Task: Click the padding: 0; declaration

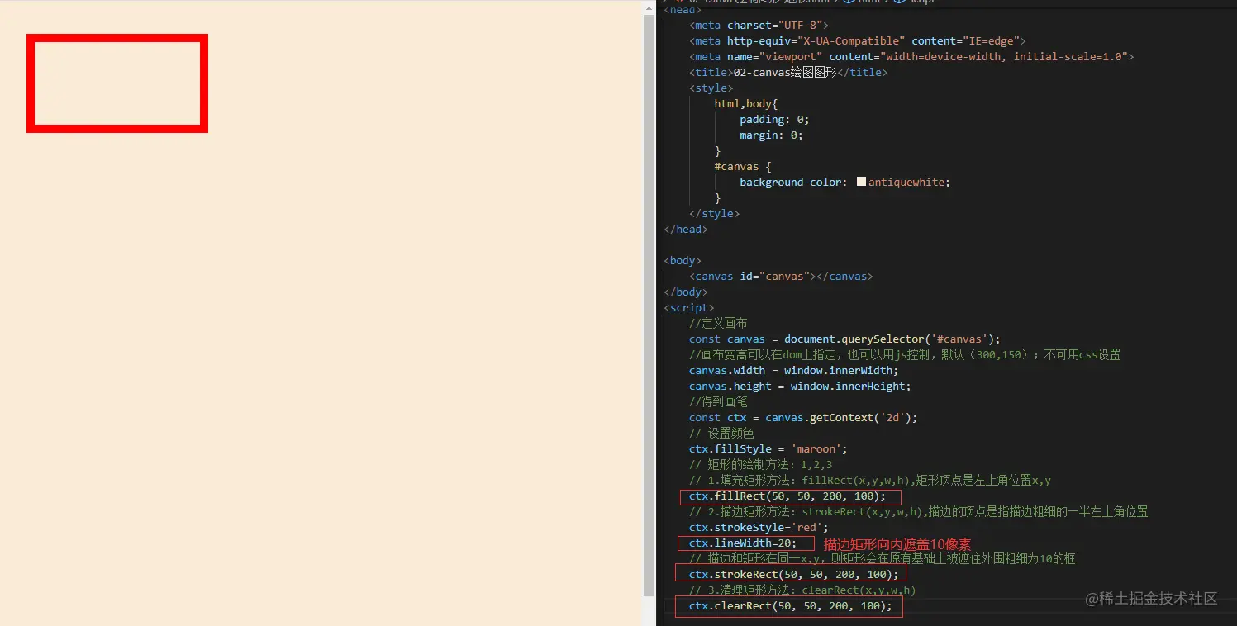Action: (774, 119)
